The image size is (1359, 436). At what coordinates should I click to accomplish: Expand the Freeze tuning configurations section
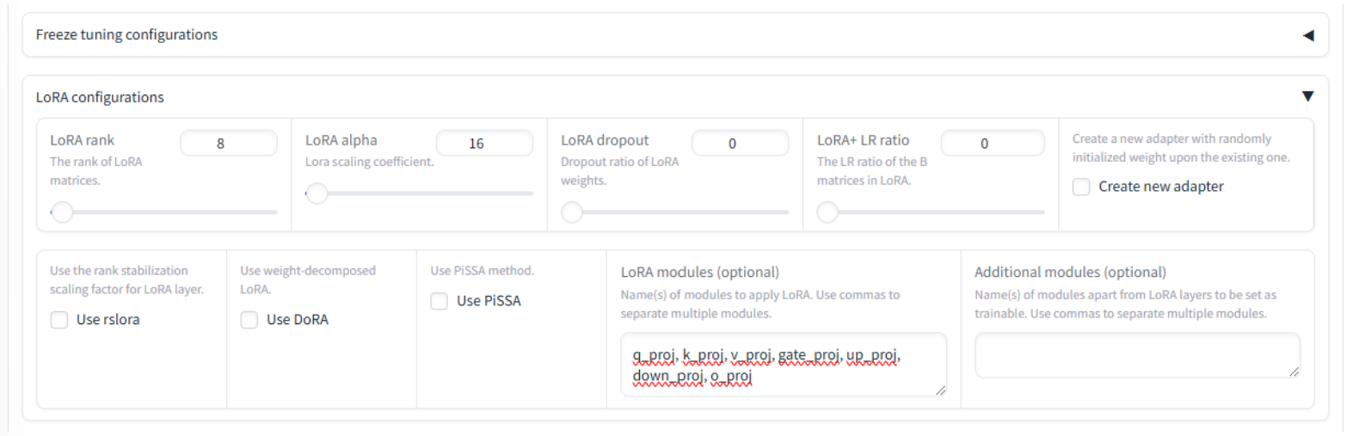(1307, 35)
